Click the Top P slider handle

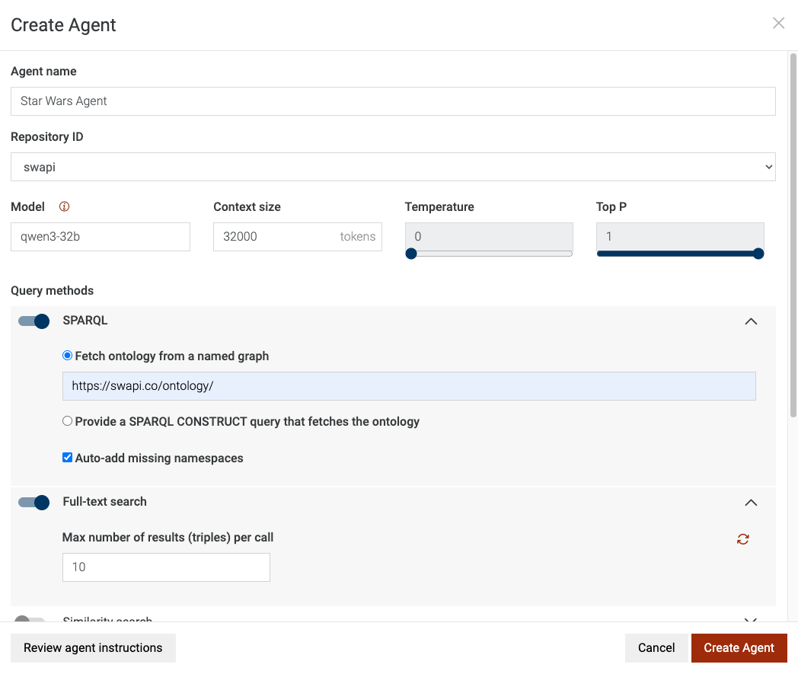coord(758,254)
